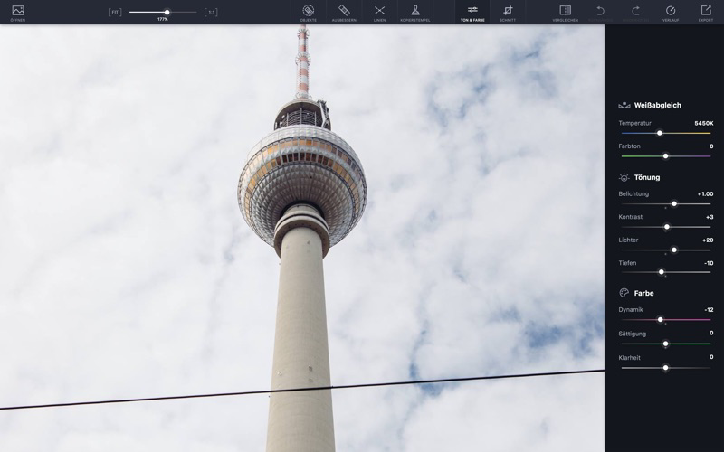Select the Objekte removal tool
The height and width of the screenshot is (452, 724).
coord(308,13)
